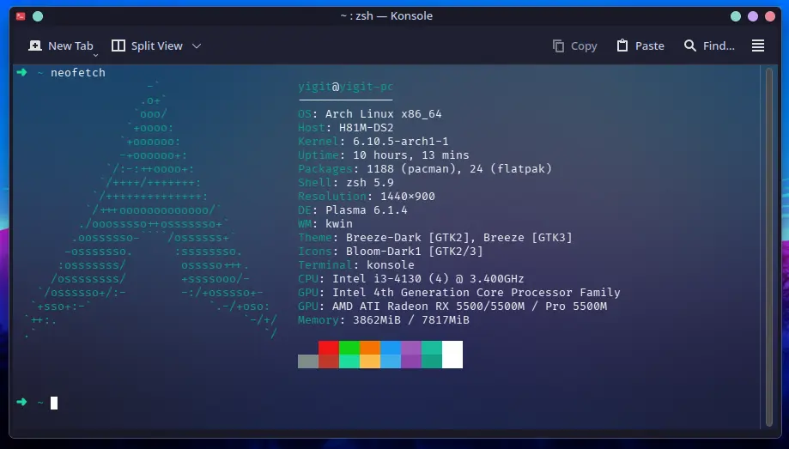Click the Paste toolbar button
Image resolution: width=789 pixels, height=449 pixels.
point(640,46)
